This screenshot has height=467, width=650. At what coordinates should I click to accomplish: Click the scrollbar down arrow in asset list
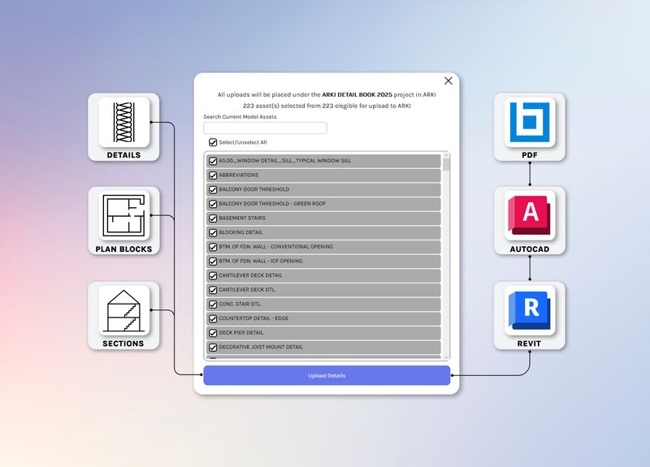[445, 357]
